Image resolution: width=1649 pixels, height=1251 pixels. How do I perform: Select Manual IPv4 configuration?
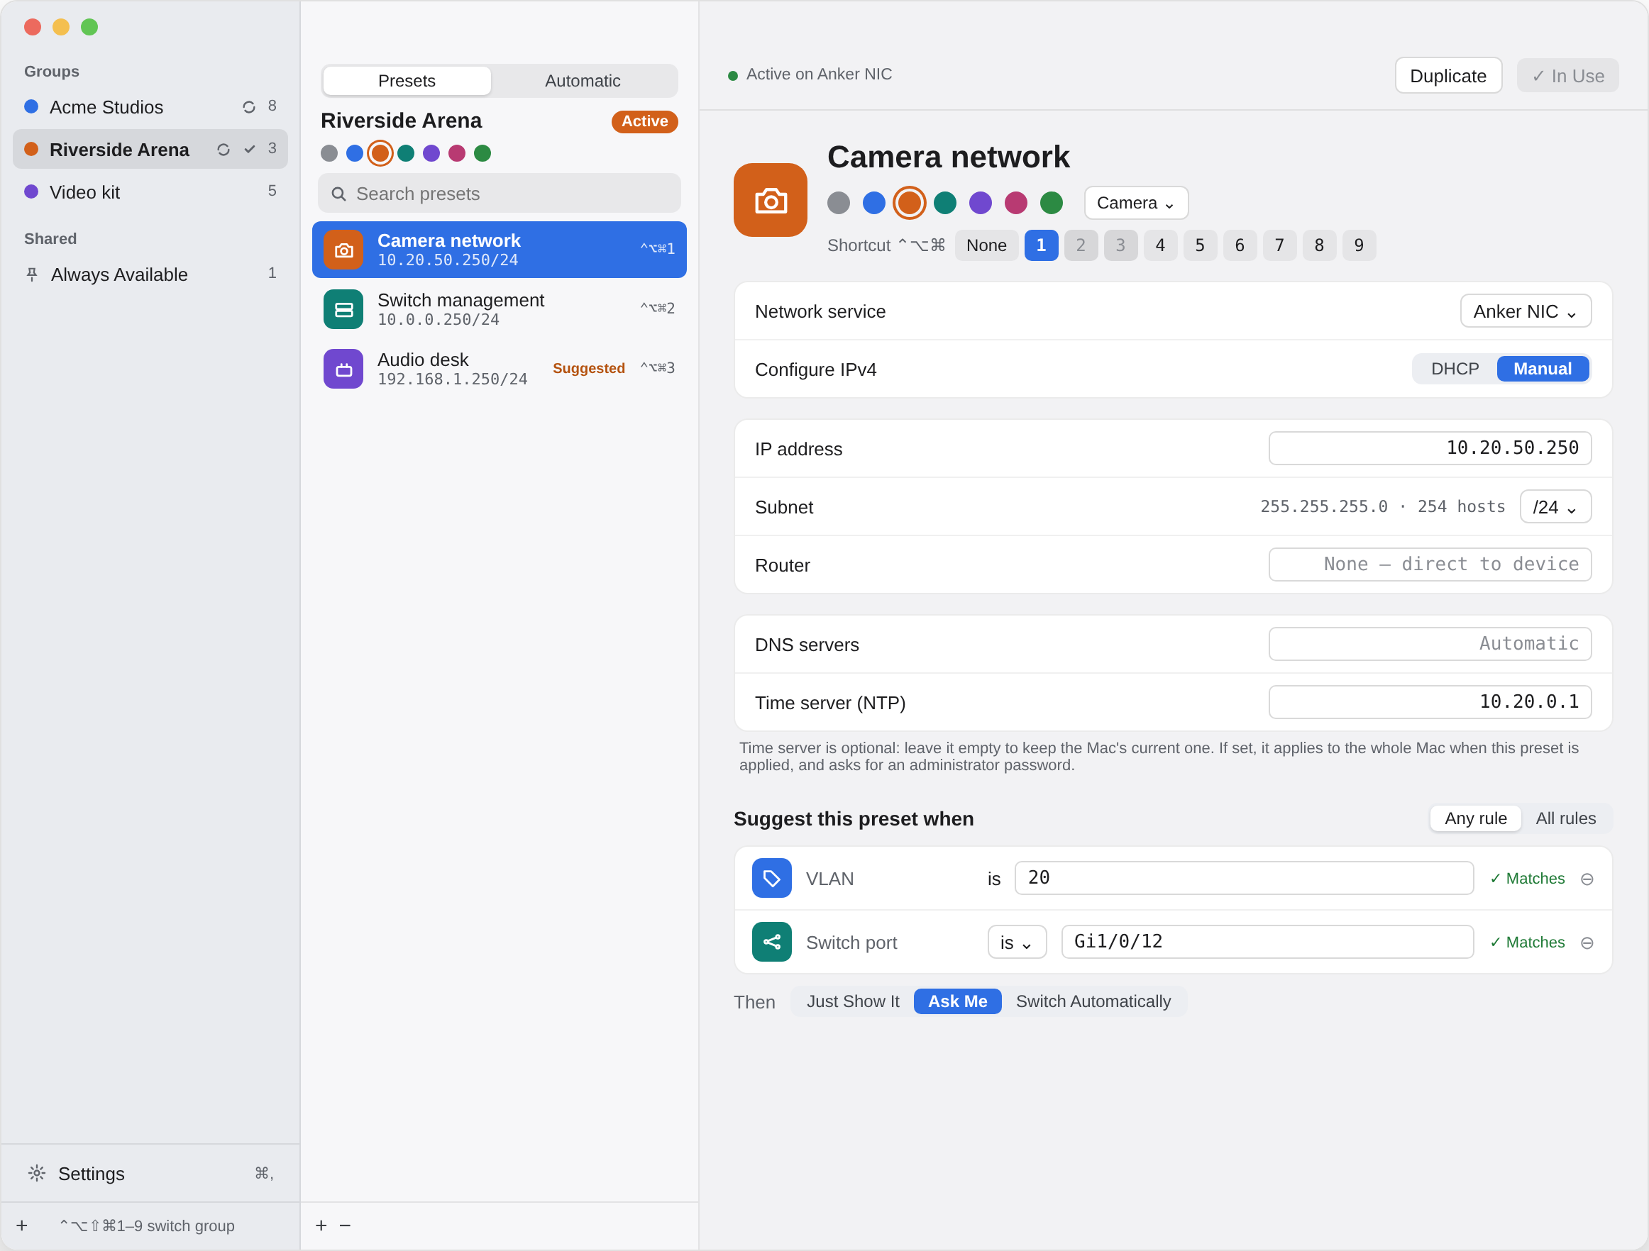[1543, 369]
